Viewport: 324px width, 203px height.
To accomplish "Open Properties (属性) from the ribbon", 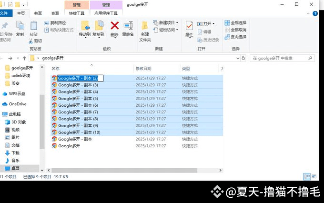I will pyautogui.click(x=189, y=26).
